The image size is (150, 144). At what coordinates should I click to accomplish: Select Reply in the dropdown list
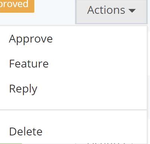74,89
